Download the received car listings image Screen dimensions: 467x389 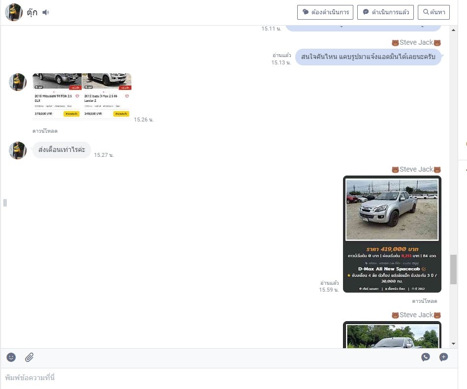coord(45,131)
